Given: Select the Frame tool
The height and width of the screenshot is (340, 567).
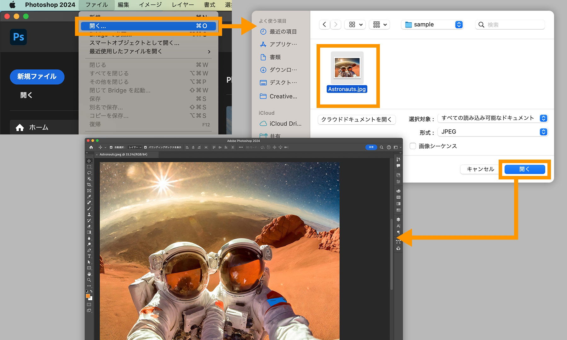Looking at the screenshot, I should (89, 191).
